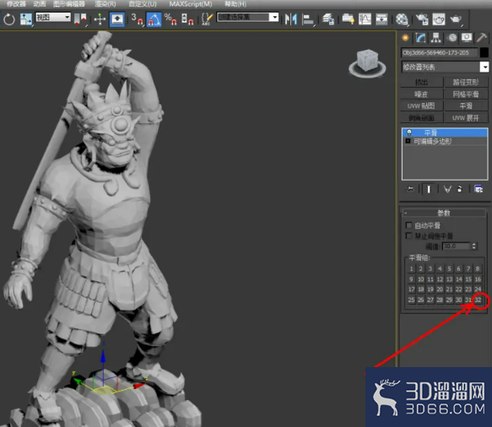Open Configure Modifier Sets icon

pos(478,189)
